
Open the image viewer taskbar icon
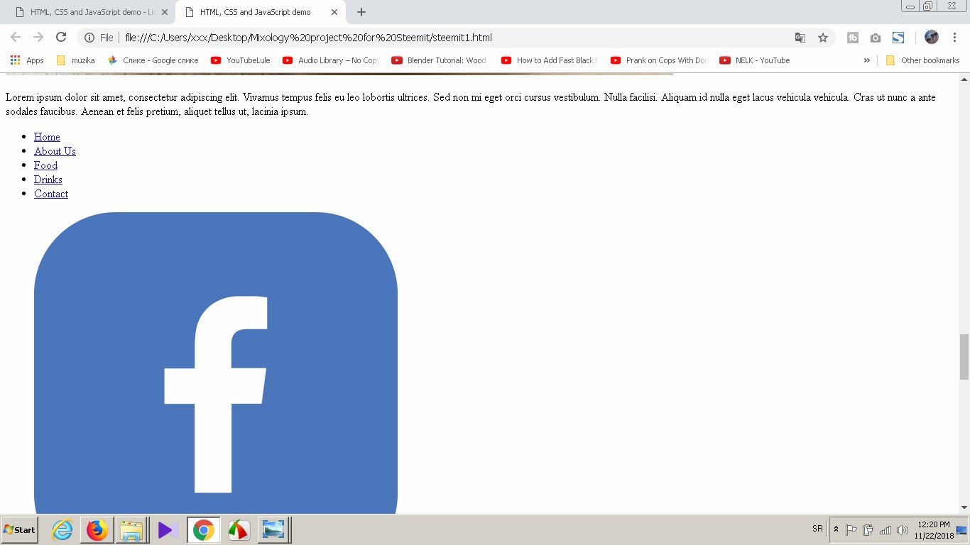point(274,530)
